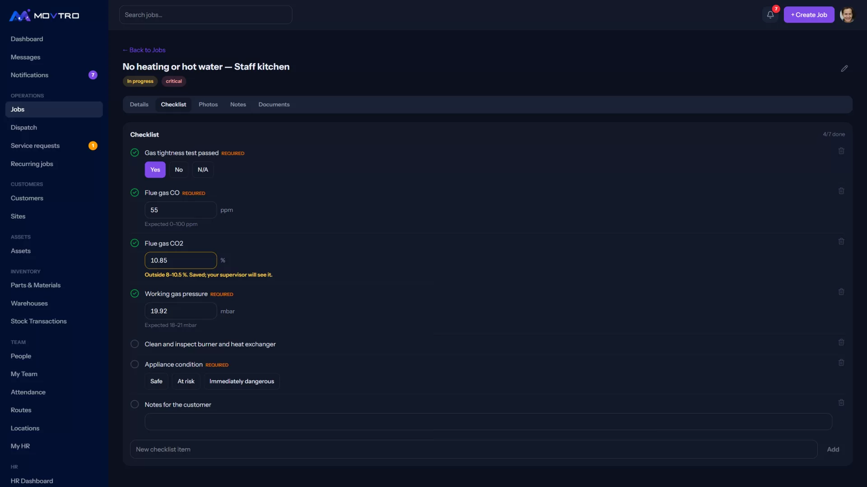Toggle the Notes for the customer checkbox

coord(135,404)
